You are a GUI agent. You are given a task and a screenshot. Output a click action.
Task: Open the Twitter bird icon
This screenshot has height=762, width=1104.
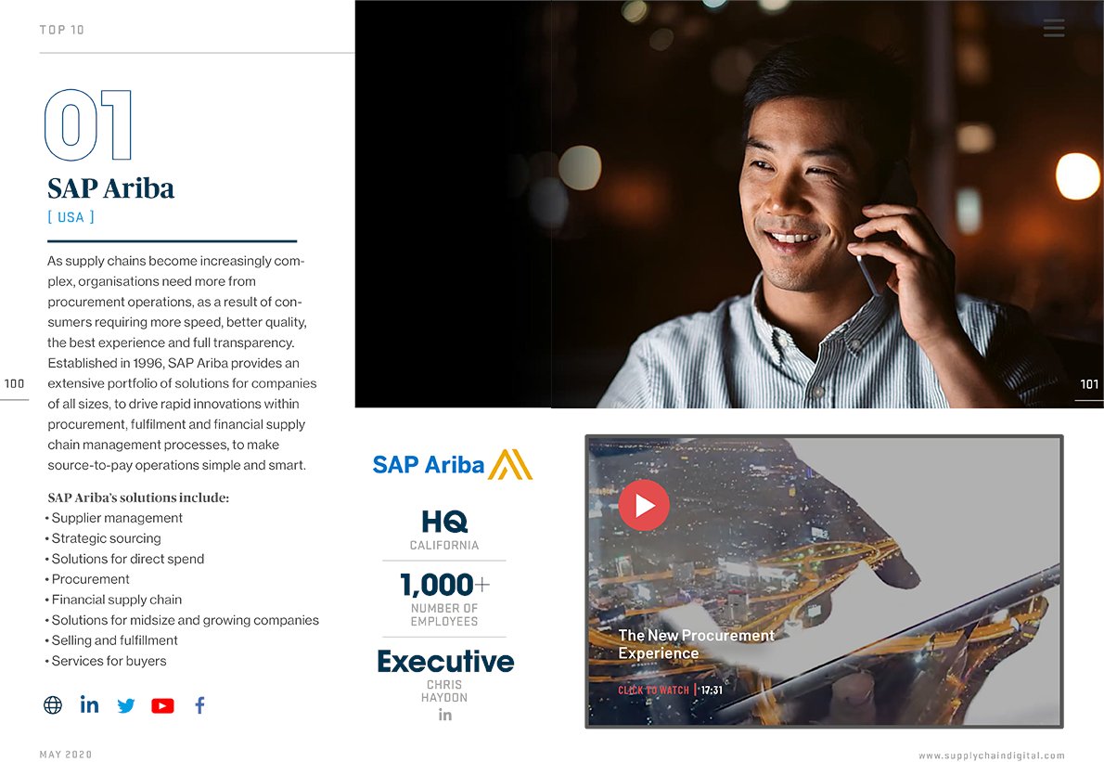126,705
